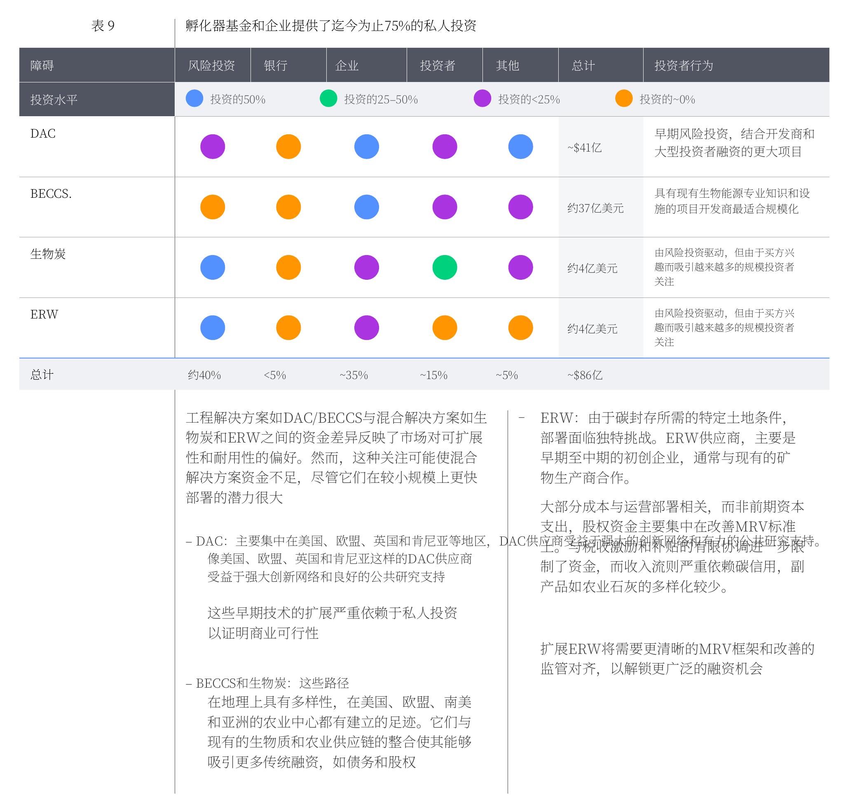Click the 生物炭 row label
The width and height of the screenshot is (850, 801).
coord(48,254)
